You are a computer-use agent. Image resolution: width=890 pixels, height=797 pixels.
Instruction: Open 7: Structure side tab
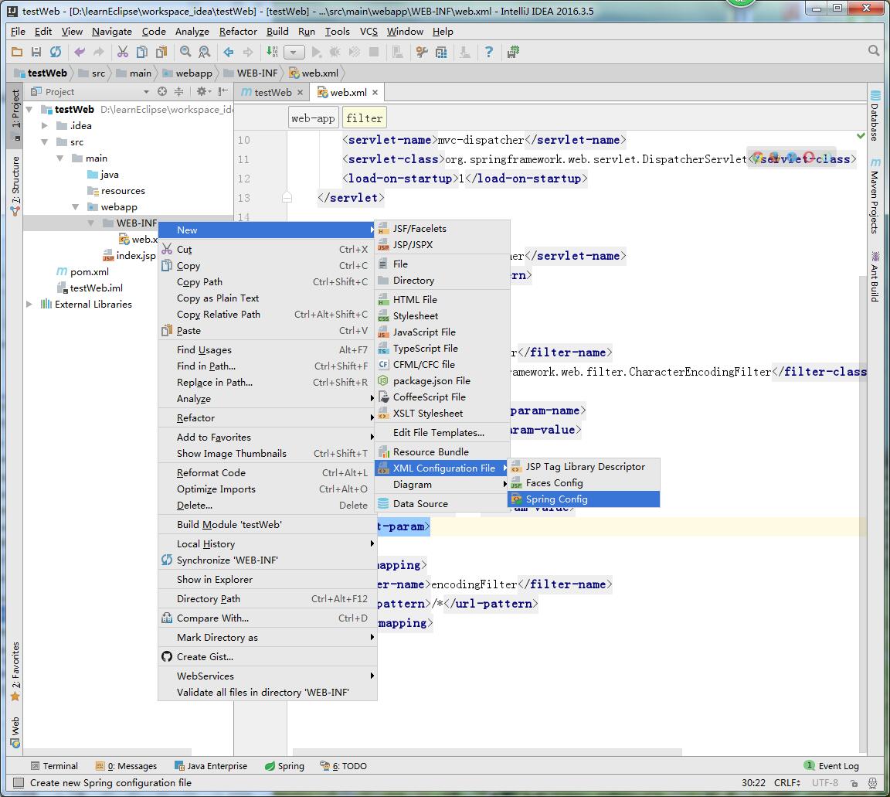pyautogui.click(x=15, y=185)
